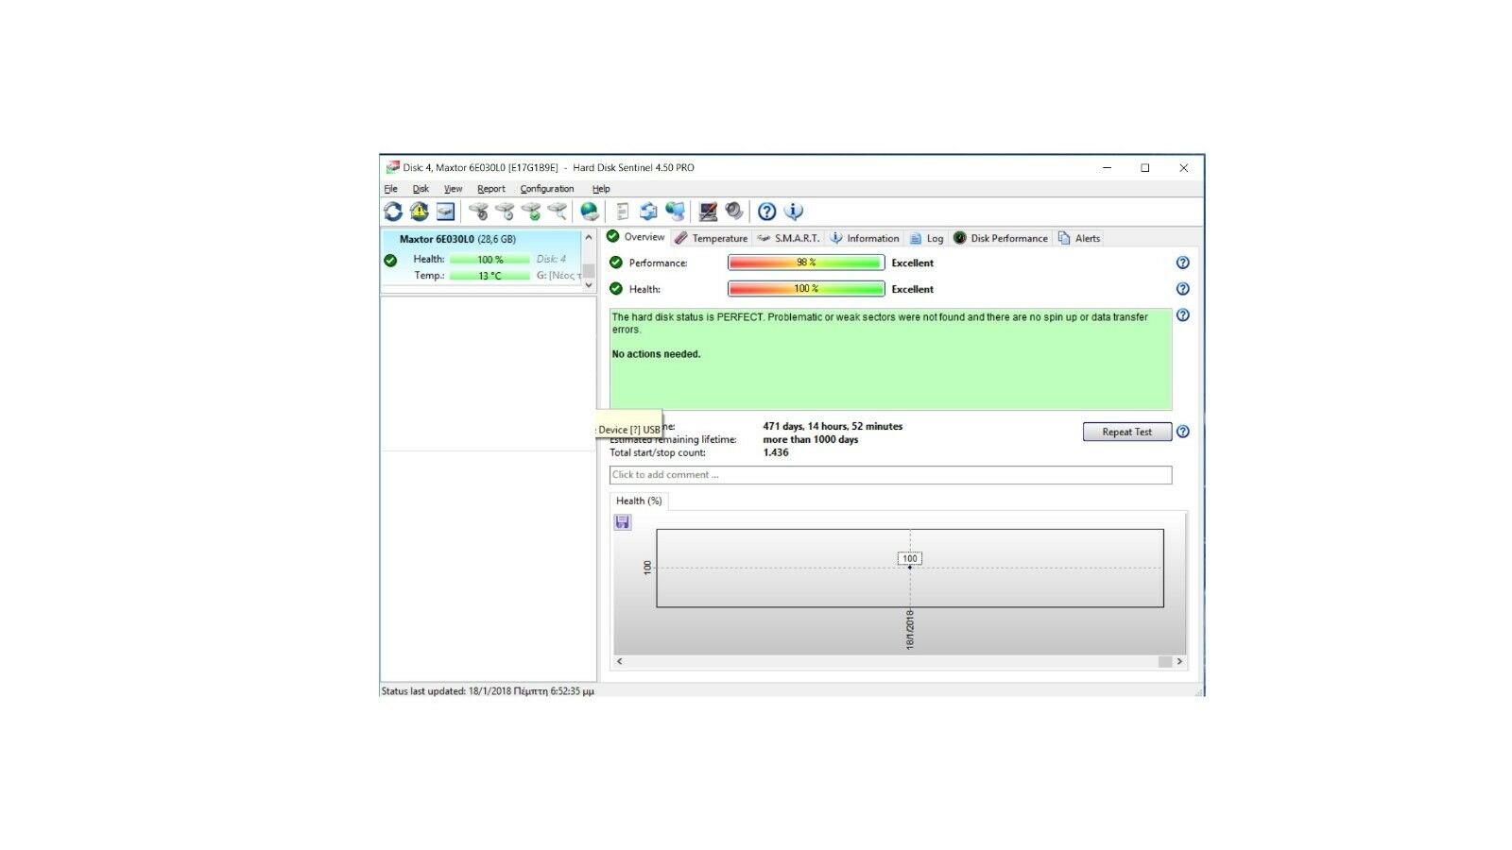Switch to the S.M.A.R.T. tab
This screenshot has width=1512, height=850.
coord(788,238)
